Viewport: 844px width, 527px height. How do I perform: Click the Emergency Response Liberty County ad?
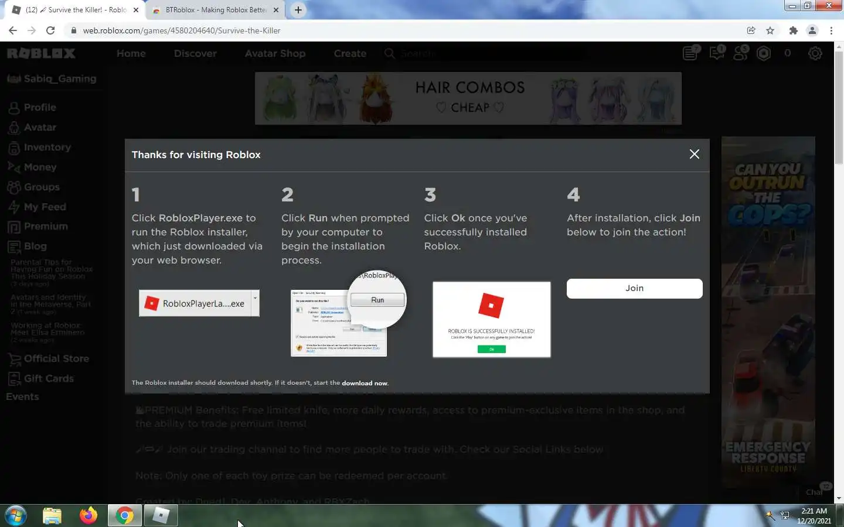(x=768, y=312)
